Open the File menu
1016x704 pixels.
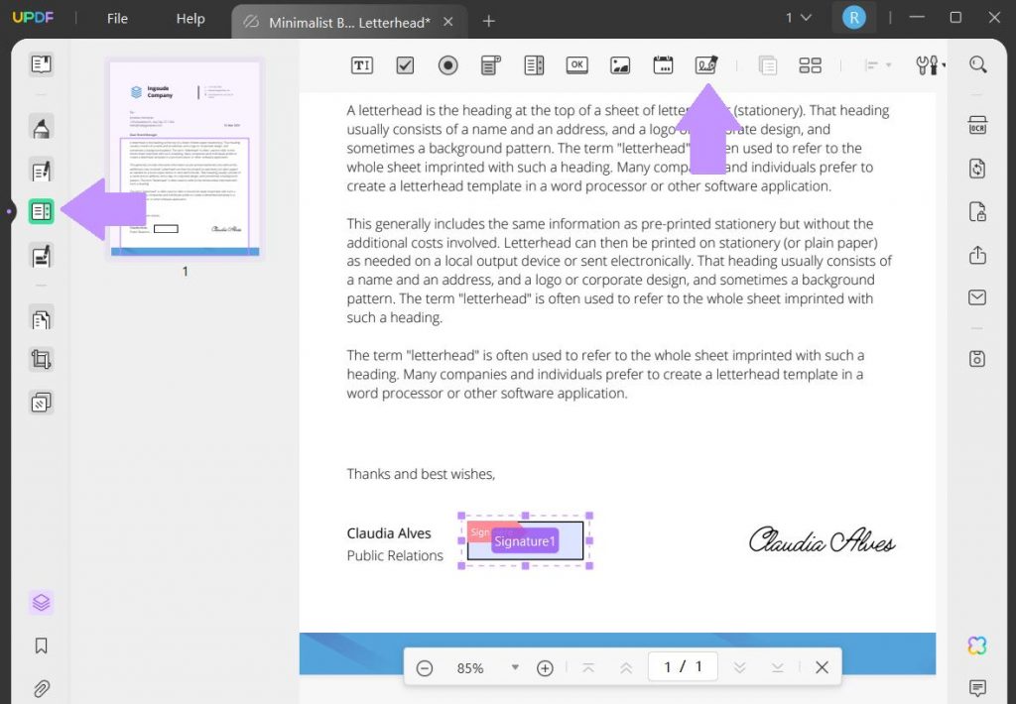(116, 18)
